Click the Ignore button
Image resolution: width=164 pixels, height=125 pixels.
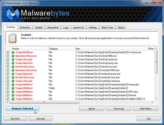tap(92, 109)
